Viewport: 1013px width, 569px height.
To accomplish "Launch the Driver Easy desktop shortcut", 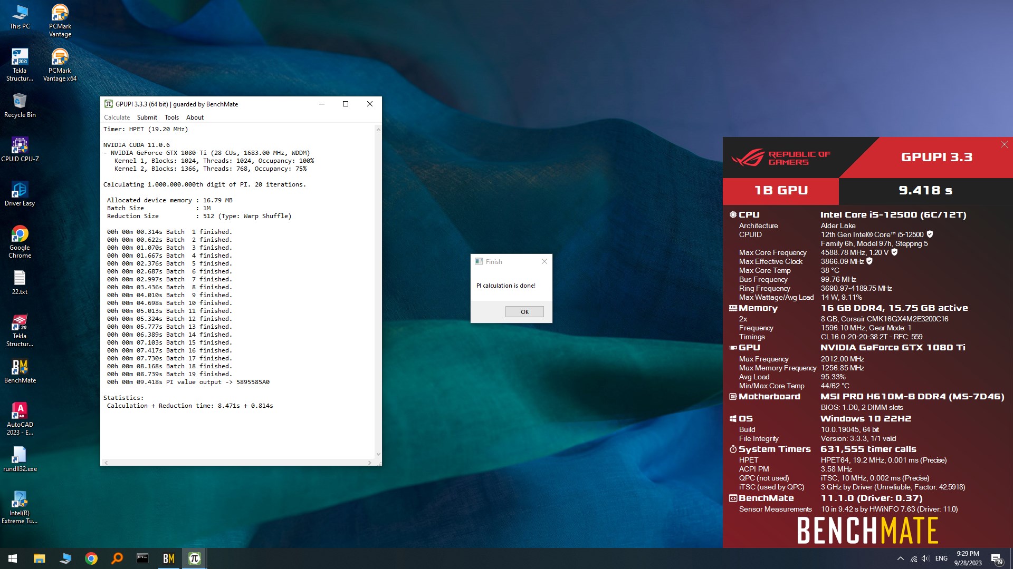I will coord(20,194).
